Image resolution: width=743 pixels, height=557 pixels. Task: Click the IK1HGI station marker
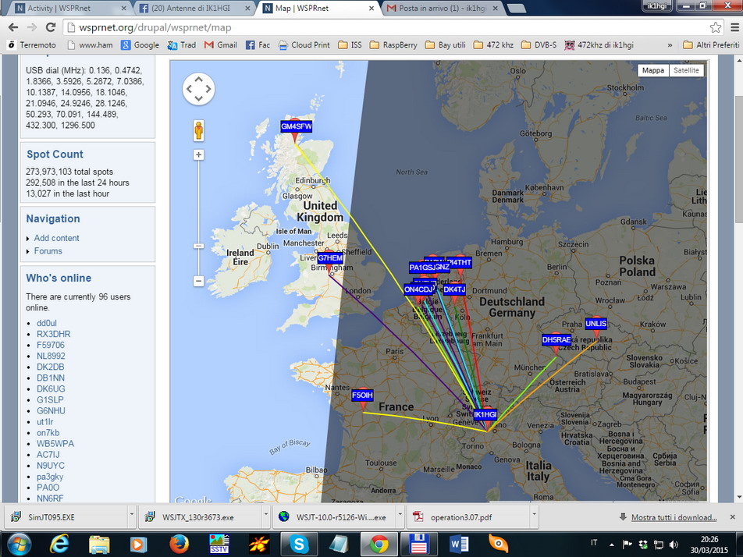click(x=485, y=415)
